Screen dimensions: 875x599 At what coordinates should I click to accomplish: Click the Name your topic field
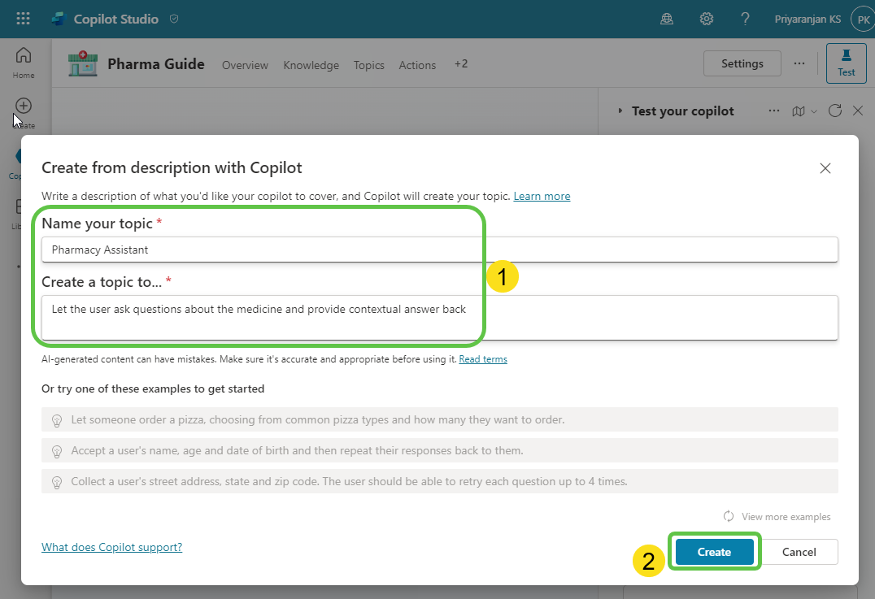point(439,250)
